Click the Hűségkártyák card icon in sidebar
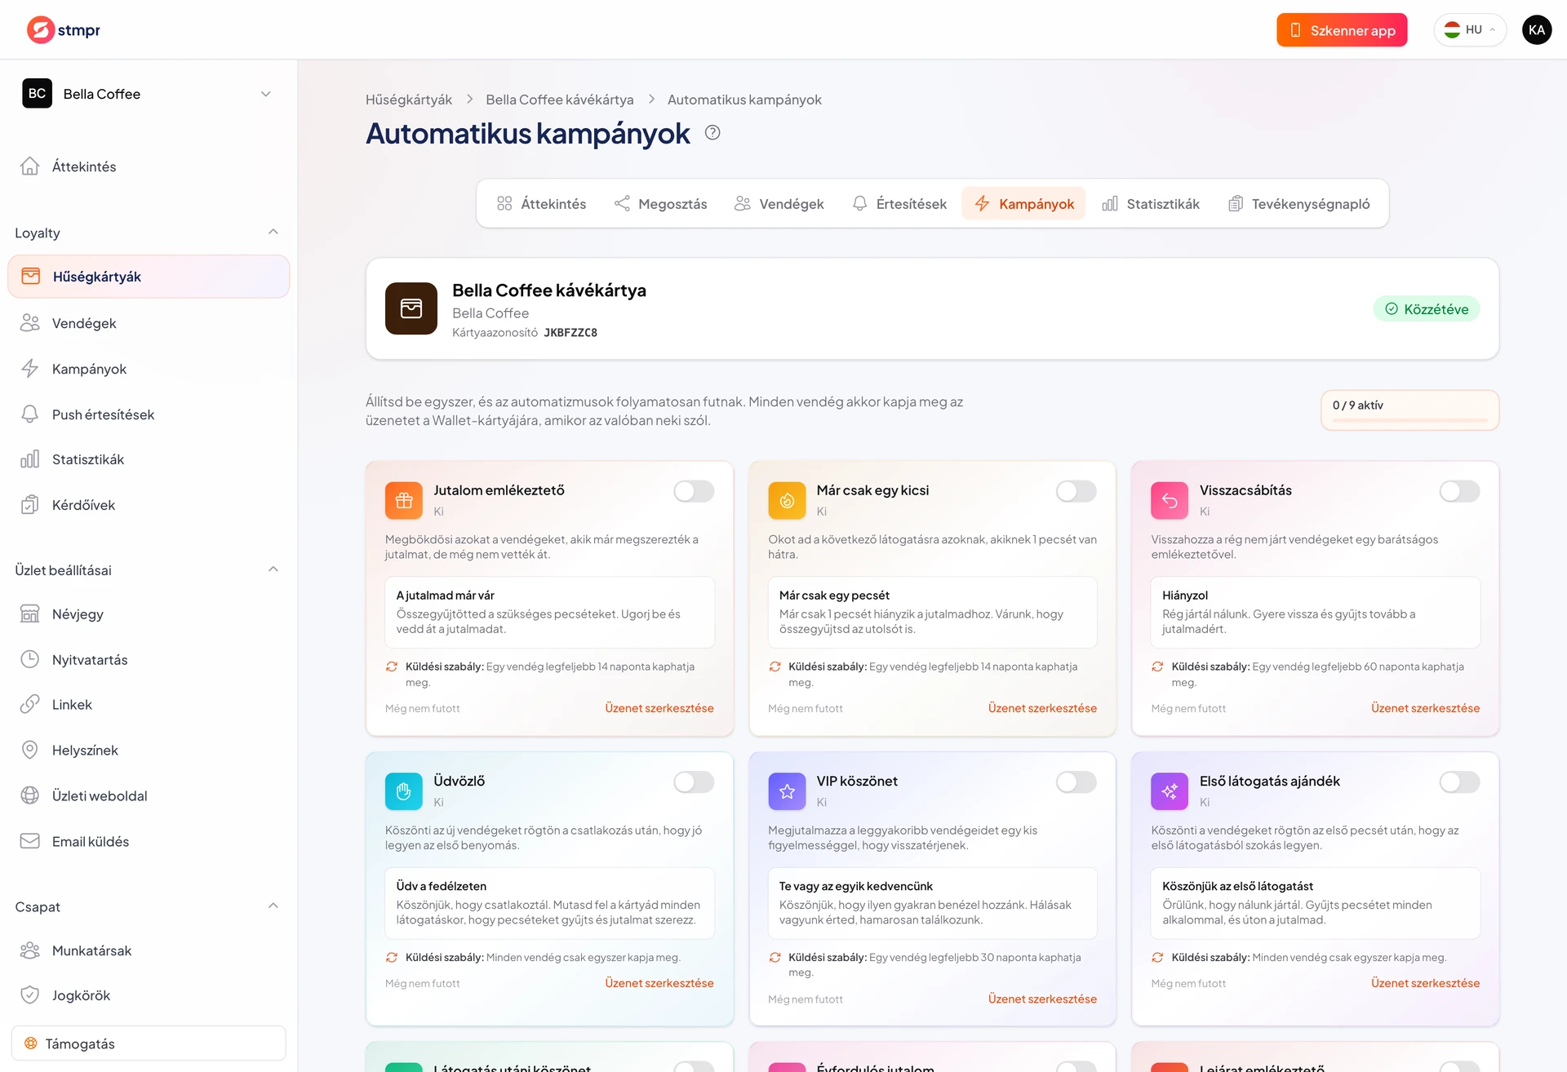Screen dimensions: 1567x1072 click(31, 277)
